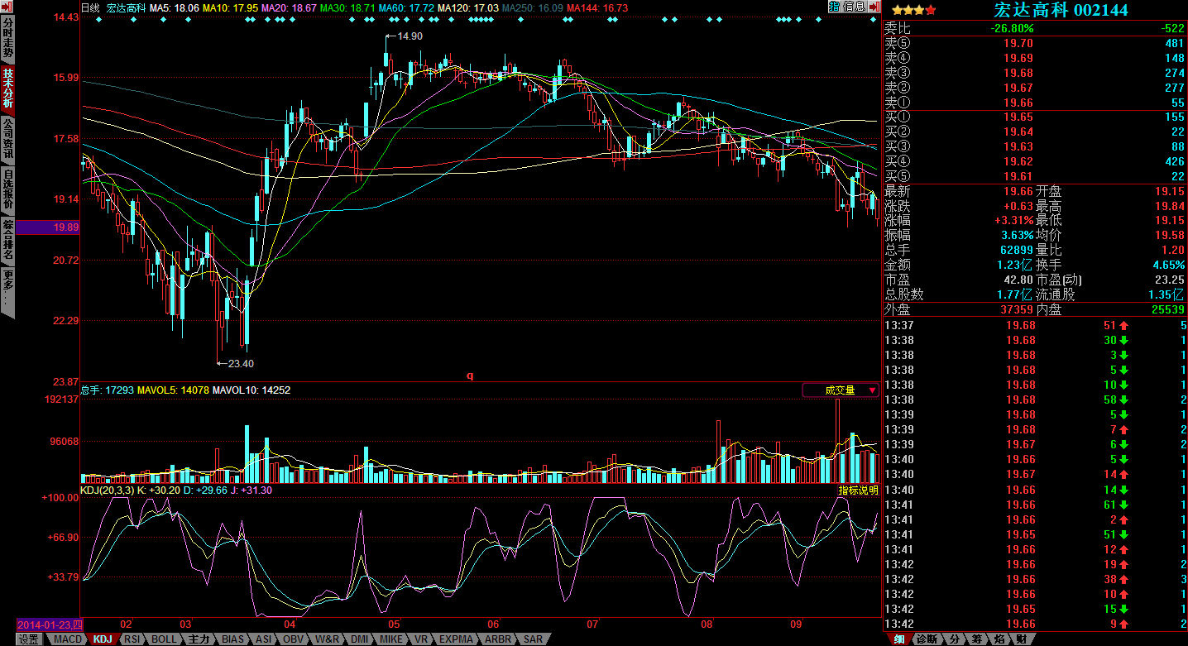Screen dimensions: 1188x646
Task: Click the 卖⑤ 19.70 order row
Action: [x=1035, y=43]
